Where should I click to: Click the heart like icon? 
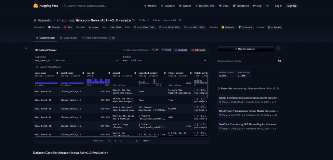pyautogui.click(x=140, y=20)
